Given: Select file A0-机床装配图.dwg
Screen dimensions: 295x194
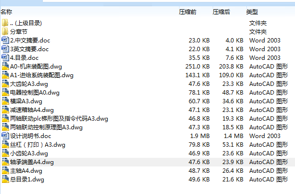Looking at the screenshot, I should (x=36, y=67).
